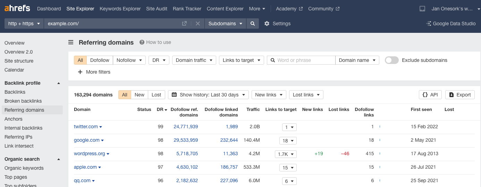Open Keywords Explorer

[120, 9]
